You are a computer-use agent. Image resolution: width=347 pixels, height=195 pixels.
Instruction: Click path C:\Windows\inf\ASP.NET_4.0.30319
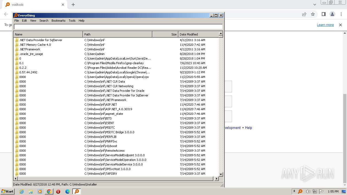(108, 109)
